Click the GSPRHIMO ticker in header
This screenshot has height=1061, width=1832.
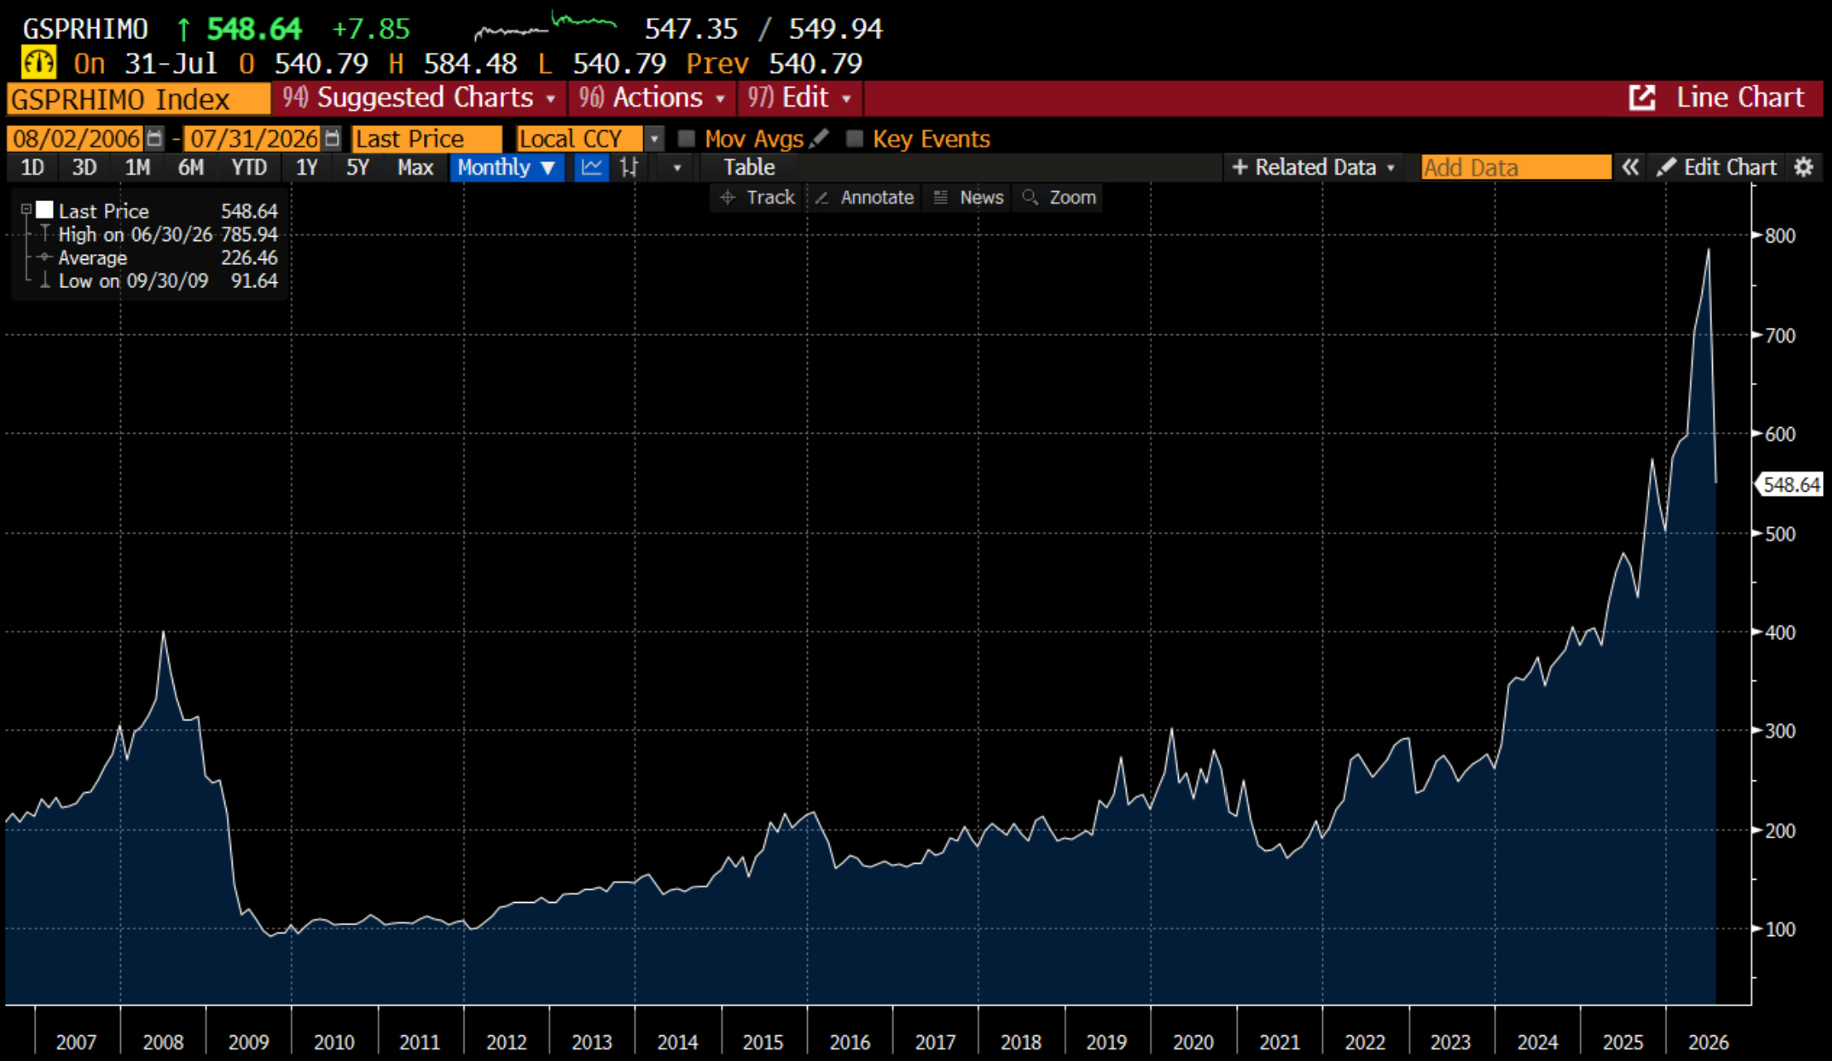pos(85,30)
